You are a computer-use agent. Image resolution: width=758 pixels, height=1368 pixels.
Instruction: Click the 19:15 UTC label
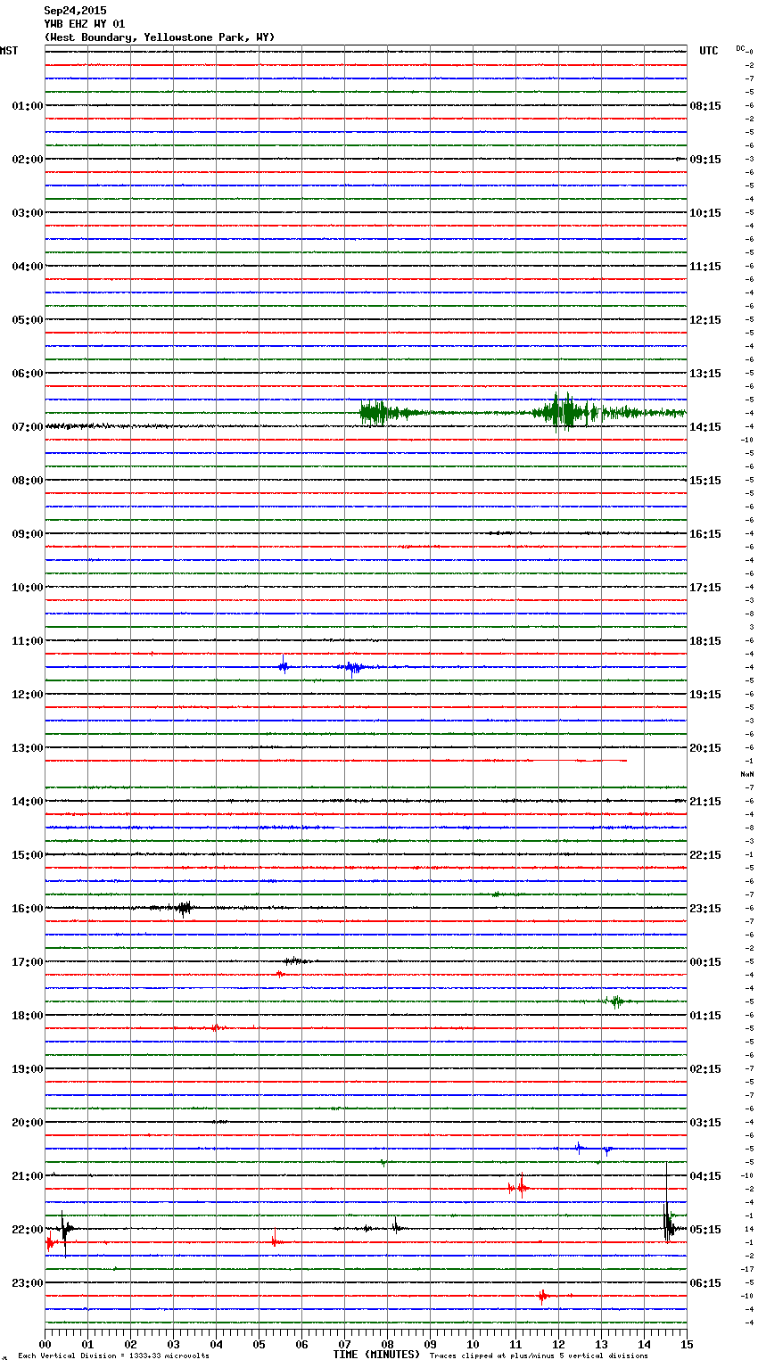click(x=705, y=695)
